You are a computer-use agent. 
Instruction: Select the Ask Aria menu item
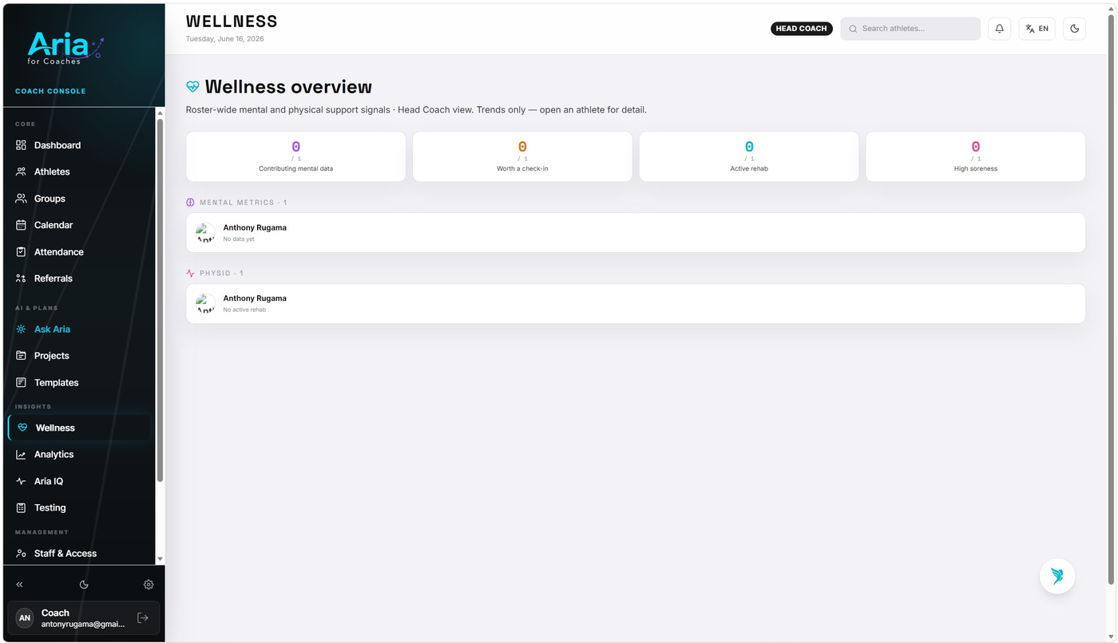pos(80,329)
